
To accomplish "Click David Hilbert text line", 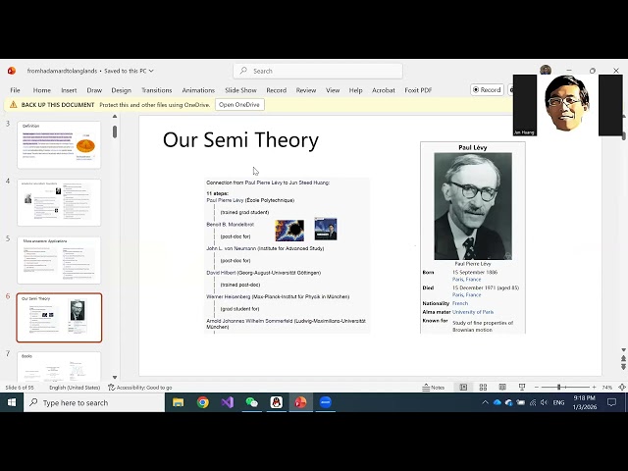I will pyautogui.click(x=263, y=273).
